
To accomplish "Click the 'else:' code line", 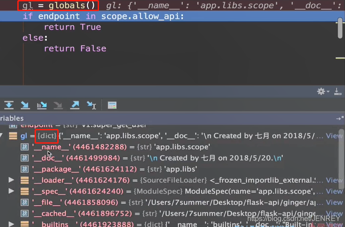I will [35, 38].
